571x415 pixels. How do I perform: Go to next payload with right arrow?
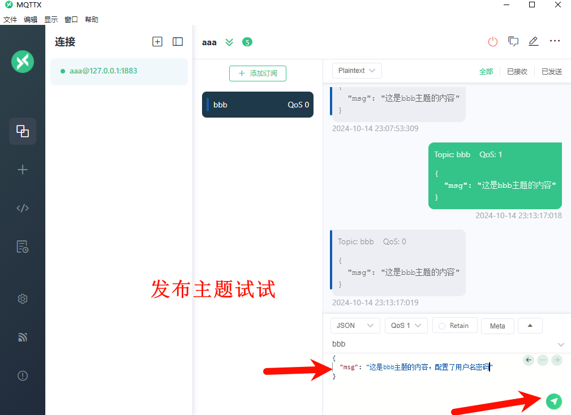(556, 360)
